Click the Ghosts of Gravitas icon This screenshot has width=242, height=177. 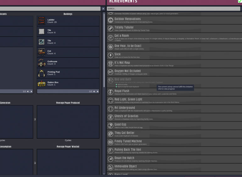coord(111,117)
